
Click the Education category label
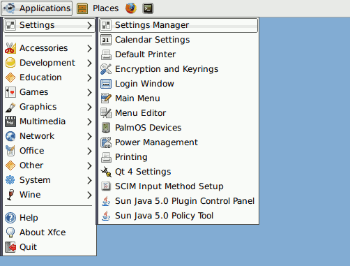40,77
